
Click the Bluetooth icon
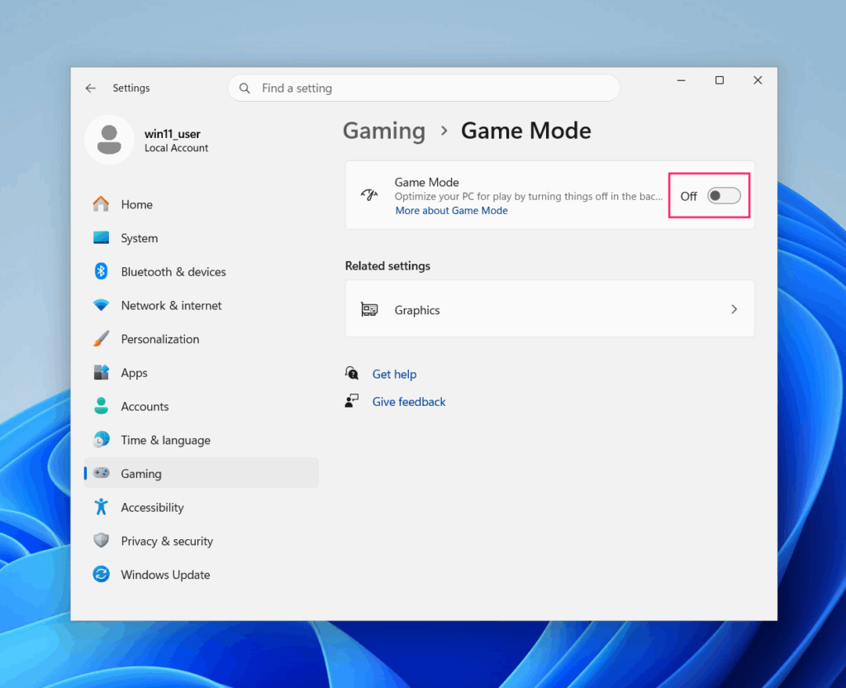pos(101,271)
